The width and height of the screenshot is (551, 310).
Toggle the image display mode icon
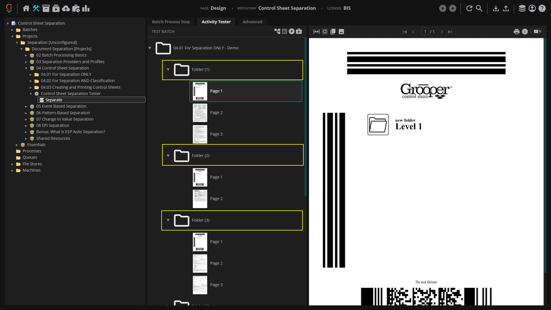[x=341, y=32]
